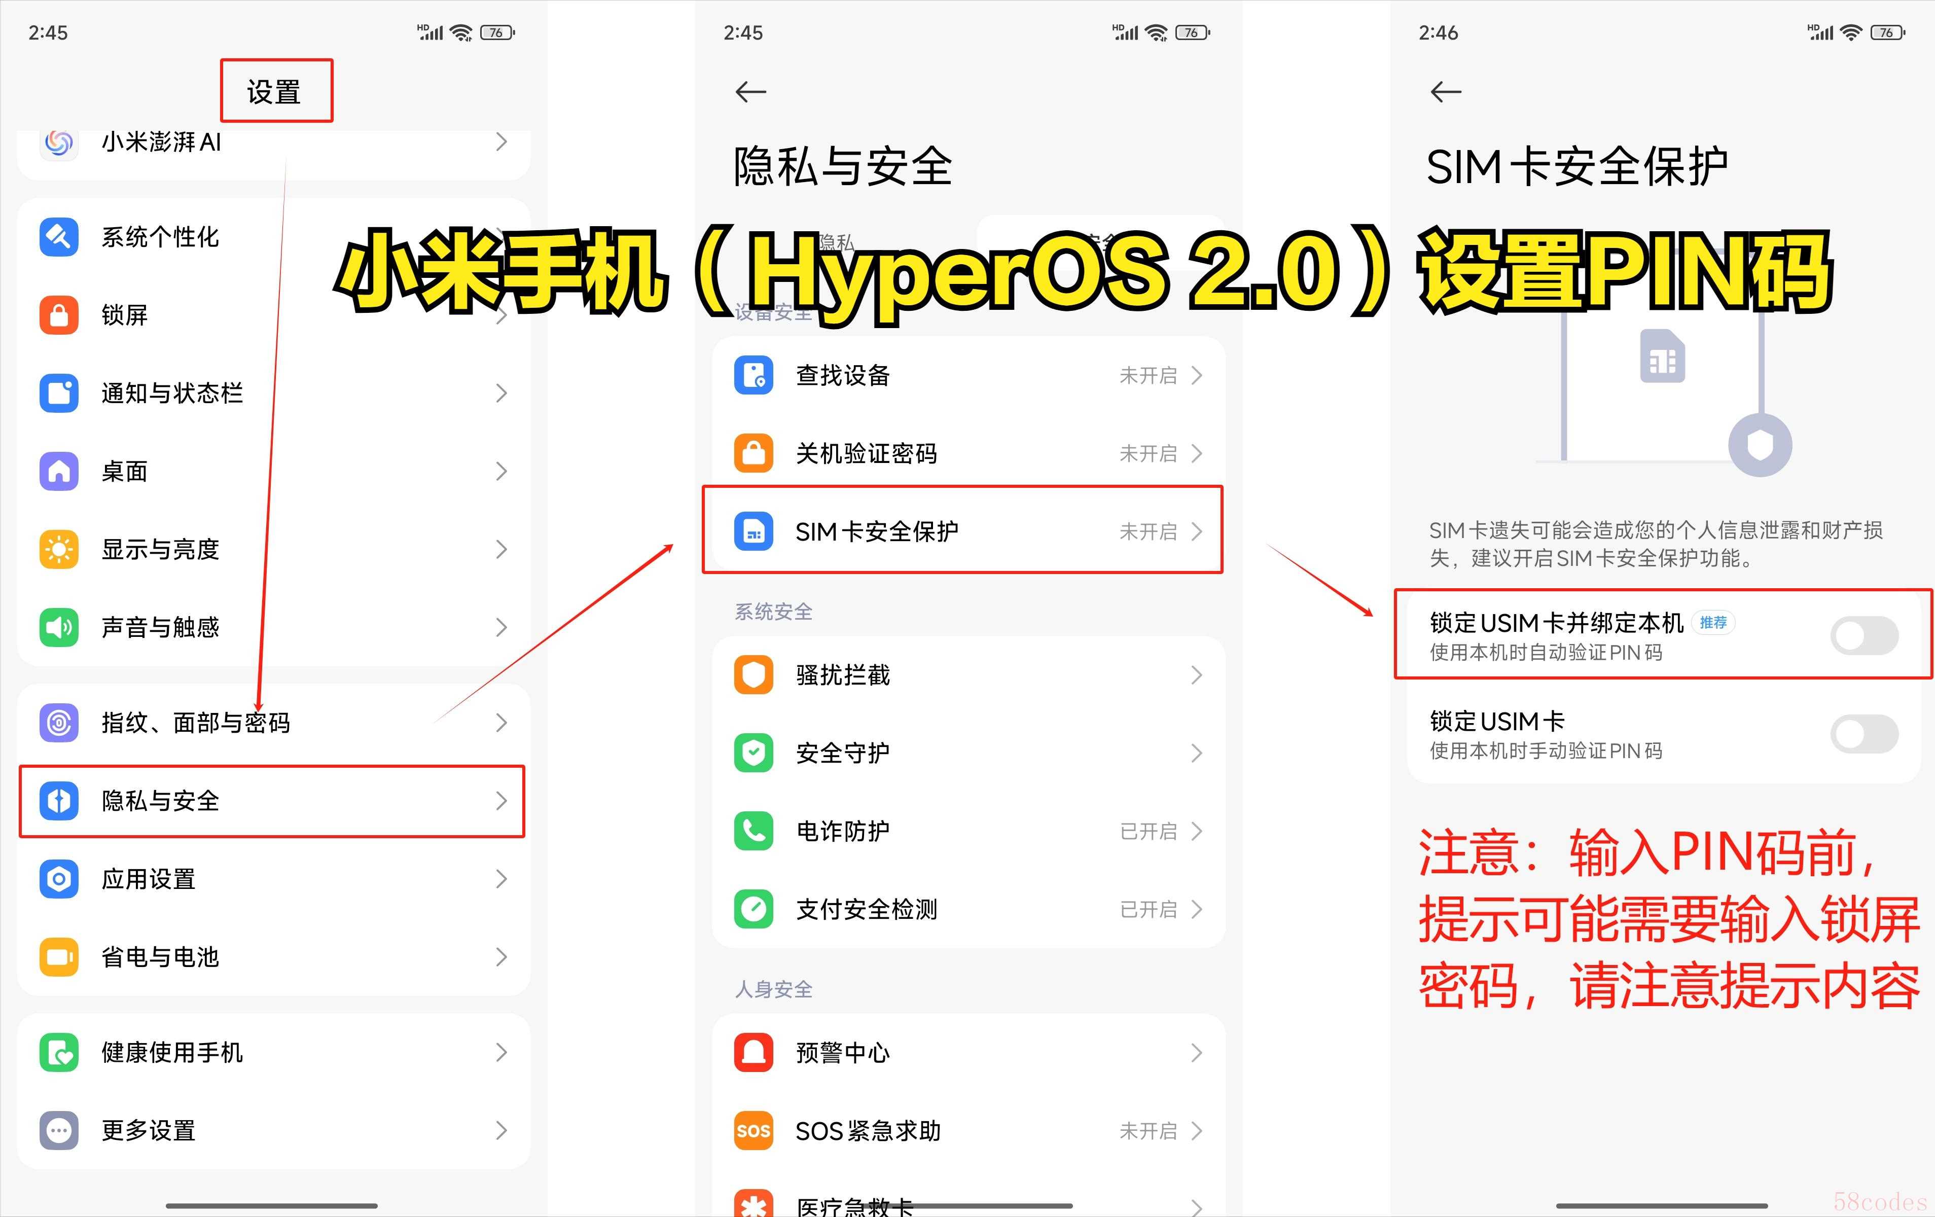1935x1217 pixels.
Task: Turn on the 使用本机时手动验证PIN码 switch
Action: pyautogui.click(x=1865, y=734)
